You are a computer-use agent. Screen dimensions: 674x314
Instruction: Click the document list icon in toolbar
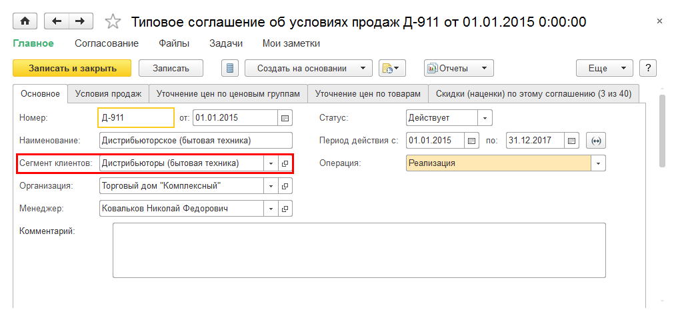[230, 68]
